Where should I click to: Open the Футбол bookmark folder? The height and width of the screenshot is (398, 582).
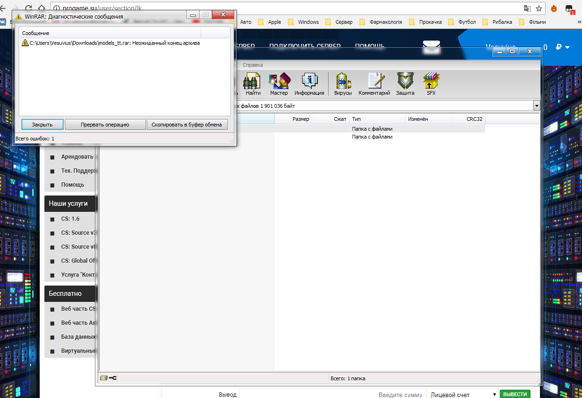click(x=462, y=22)
